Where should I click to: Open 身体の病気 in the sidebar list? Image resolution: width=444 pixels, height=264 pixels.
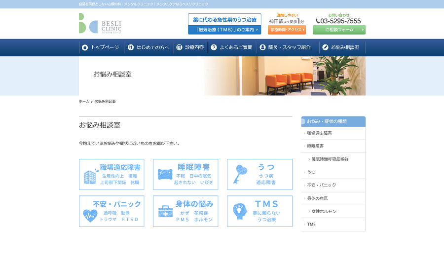[333, 198]
